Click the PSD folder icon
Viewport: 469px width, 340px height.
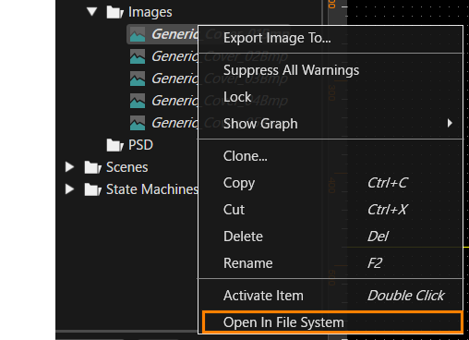click(x=115, y=145)
